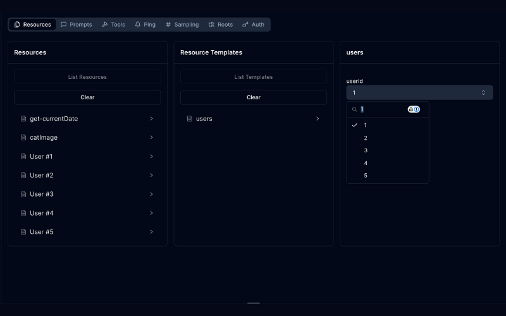Expand User #1 with its chevron
The width and height of the screenshot is (506, 316).
point(151,156)
